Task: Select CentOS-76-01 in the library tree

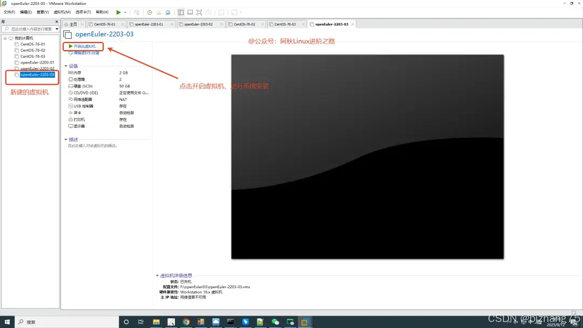Action: pyautogui.click(x=33, y=44)
